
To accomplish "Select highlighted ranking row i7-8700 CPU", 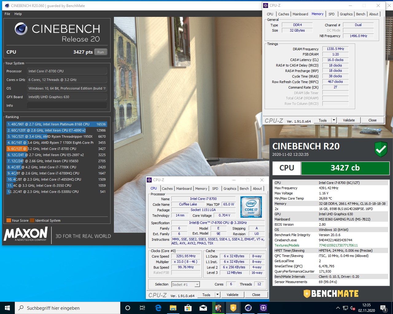I will [56, 149].
